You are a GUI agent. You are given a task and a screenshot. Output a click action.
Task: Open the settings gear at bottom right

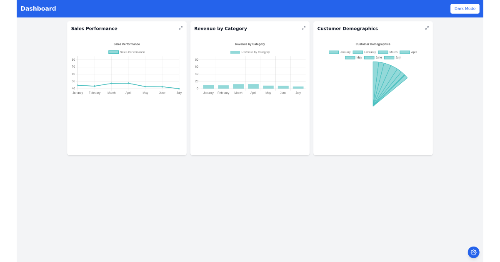click(473, 252)
